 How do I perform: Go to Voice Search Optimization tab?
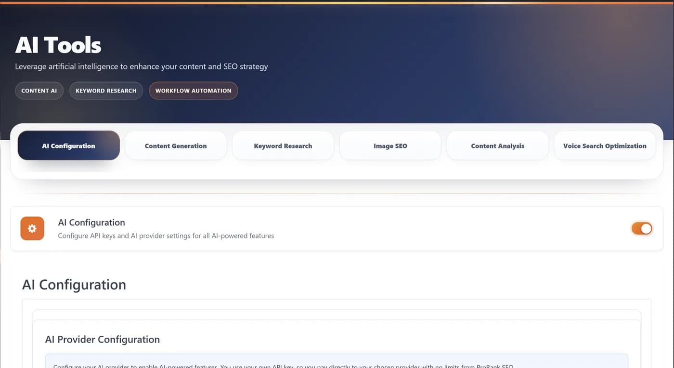tap(605, 145)
